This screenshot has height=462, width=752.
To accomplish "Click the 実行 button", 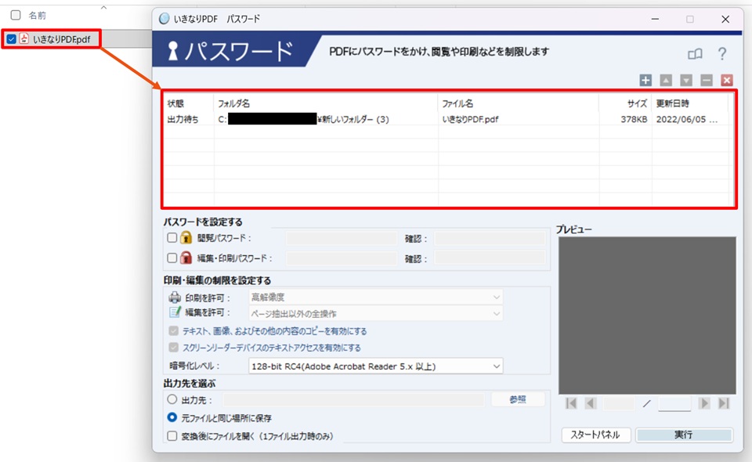I will tap(684, 435).
